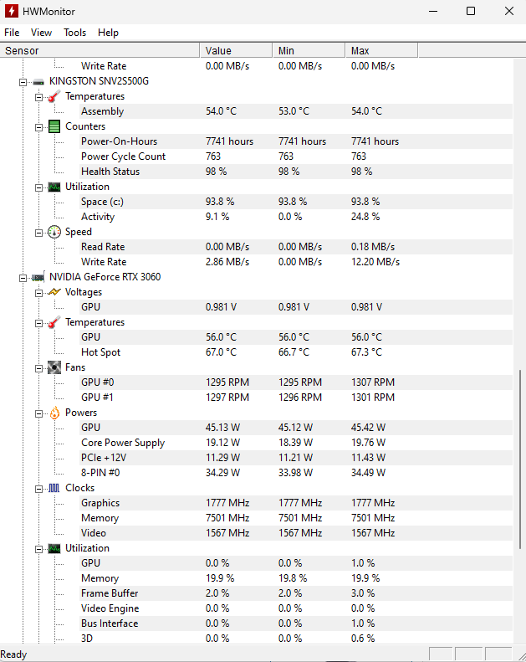Click the Speed gauge icon
Image resolution: width=526 pixels, height=662 pixels.
pos(54,232)
